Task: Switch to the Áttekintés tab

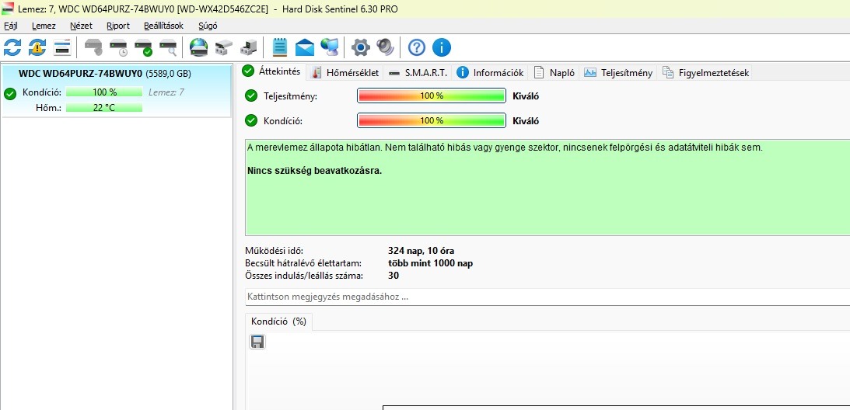Action: pyautogui.click(x=272, y=71)
